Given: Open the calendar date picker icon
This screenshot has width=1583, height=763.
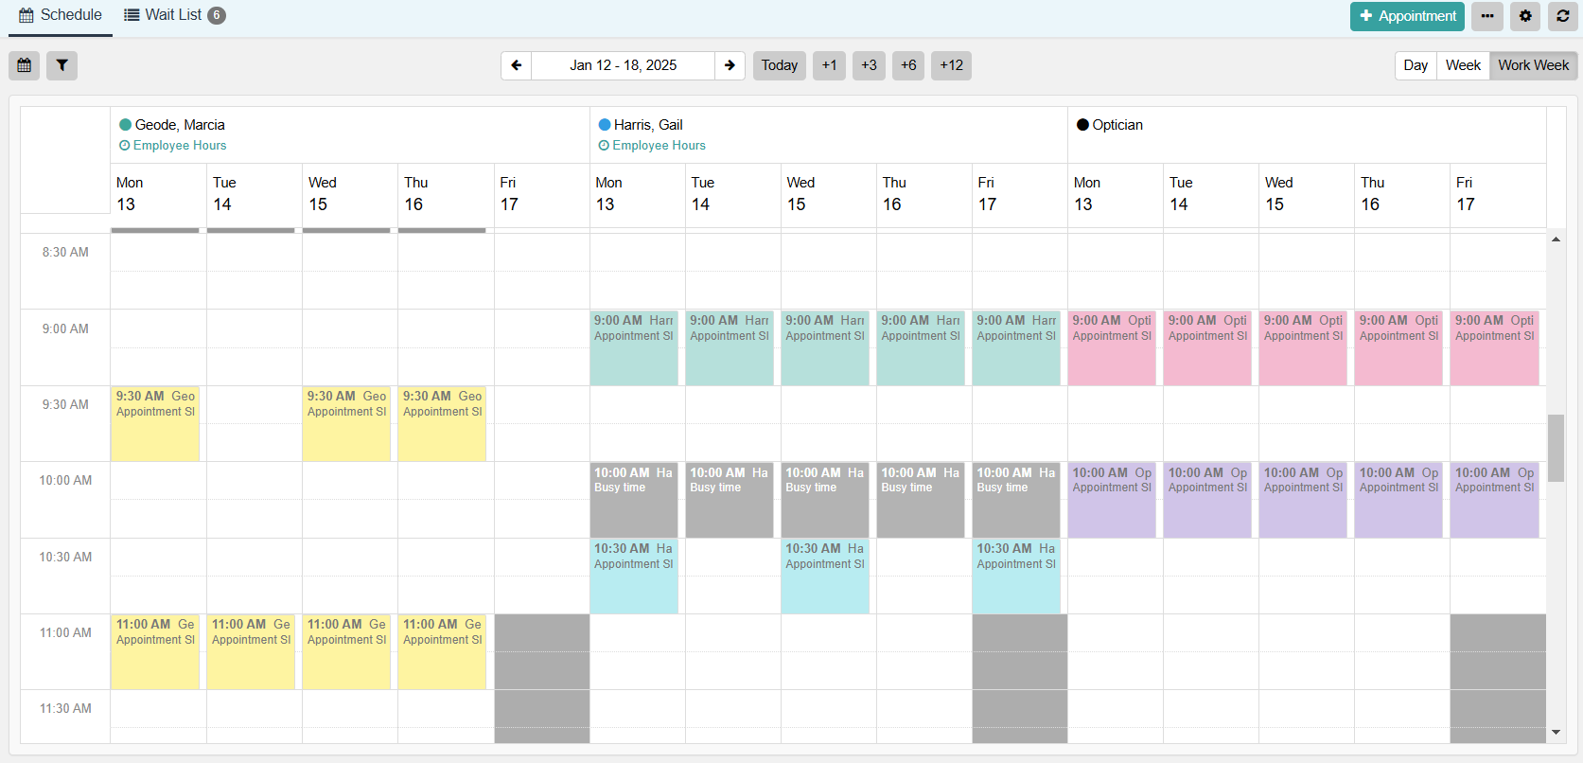Looking at the screenshot, I should coord(25,65).
